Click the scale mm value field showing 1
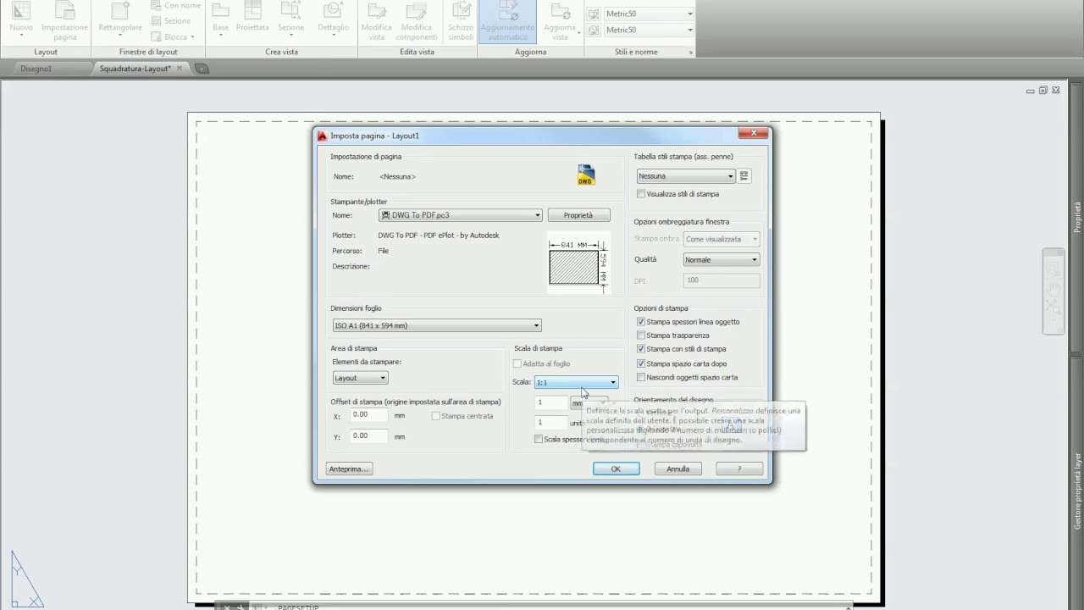Image resolution: width=1084 pixels, height=610 pixels. pos(551,402)
